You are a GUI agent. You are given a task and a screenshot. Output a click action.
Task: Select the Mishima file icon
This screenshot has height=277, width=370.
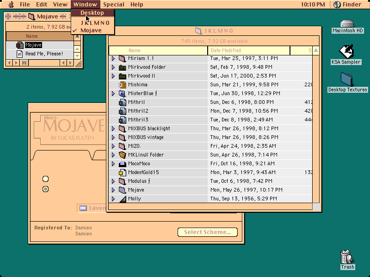point(122,85)
